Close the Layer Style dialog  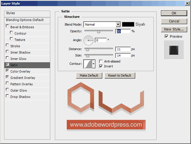point(187,3)
